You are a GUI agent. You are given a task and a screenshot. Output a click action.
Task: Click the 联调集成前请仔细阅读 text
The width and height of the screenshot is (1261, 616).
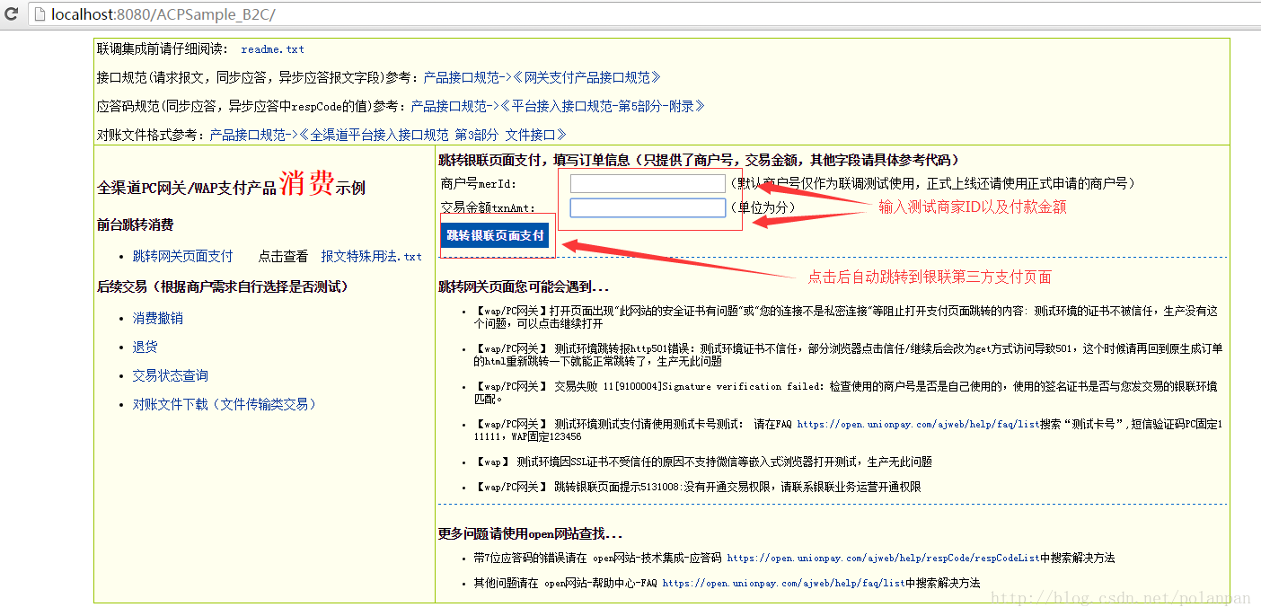[x=163, y=49]
